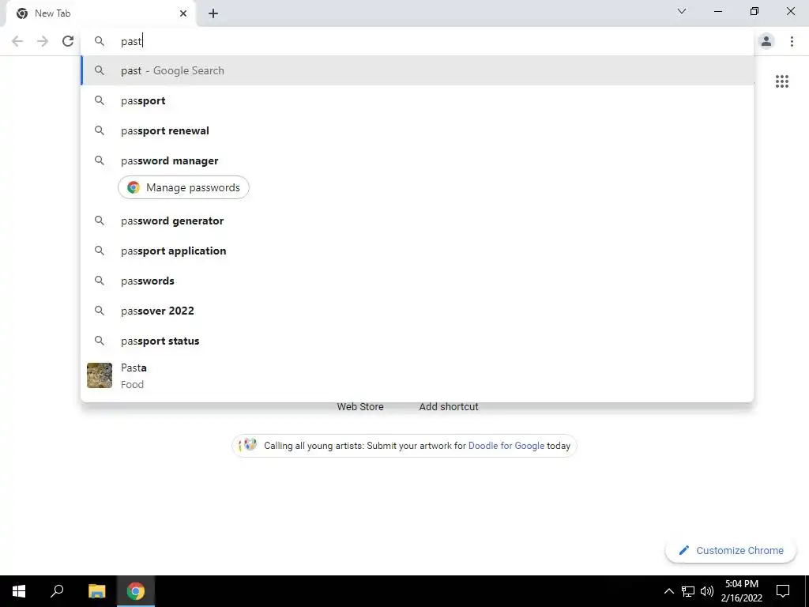809x607 pixels.
Task: Click the Back navigation arrow
Action: (x=17, y=41)
